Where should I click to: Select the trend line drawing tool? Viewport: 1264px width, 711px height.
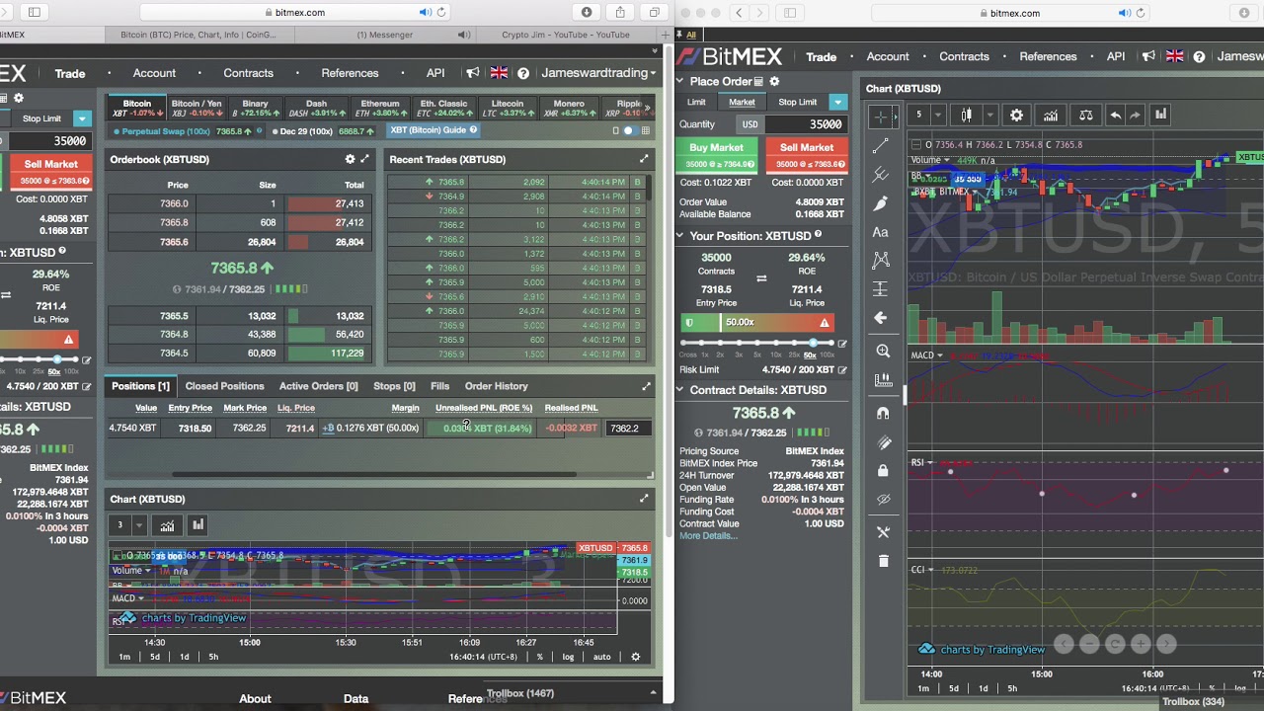882,145
